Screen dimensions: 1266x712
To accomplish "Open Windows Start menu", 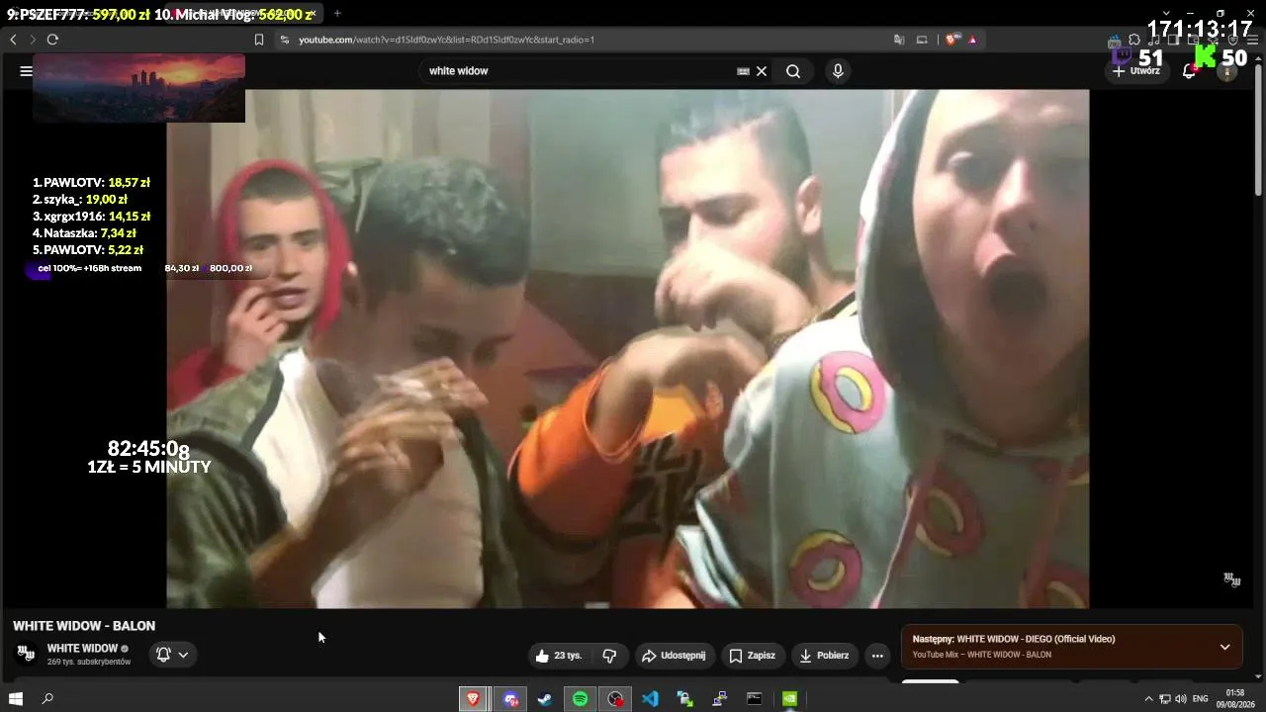I will pyautogui.click(x=16, y=699).
